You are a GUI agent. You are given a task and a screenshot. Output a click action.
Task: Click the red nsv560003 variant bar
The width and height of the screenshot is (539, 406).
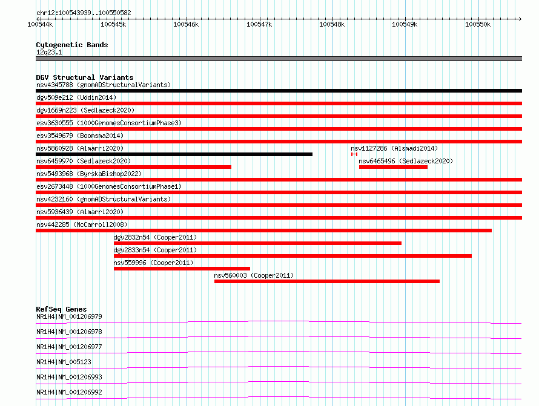click(x=327, y=281)
